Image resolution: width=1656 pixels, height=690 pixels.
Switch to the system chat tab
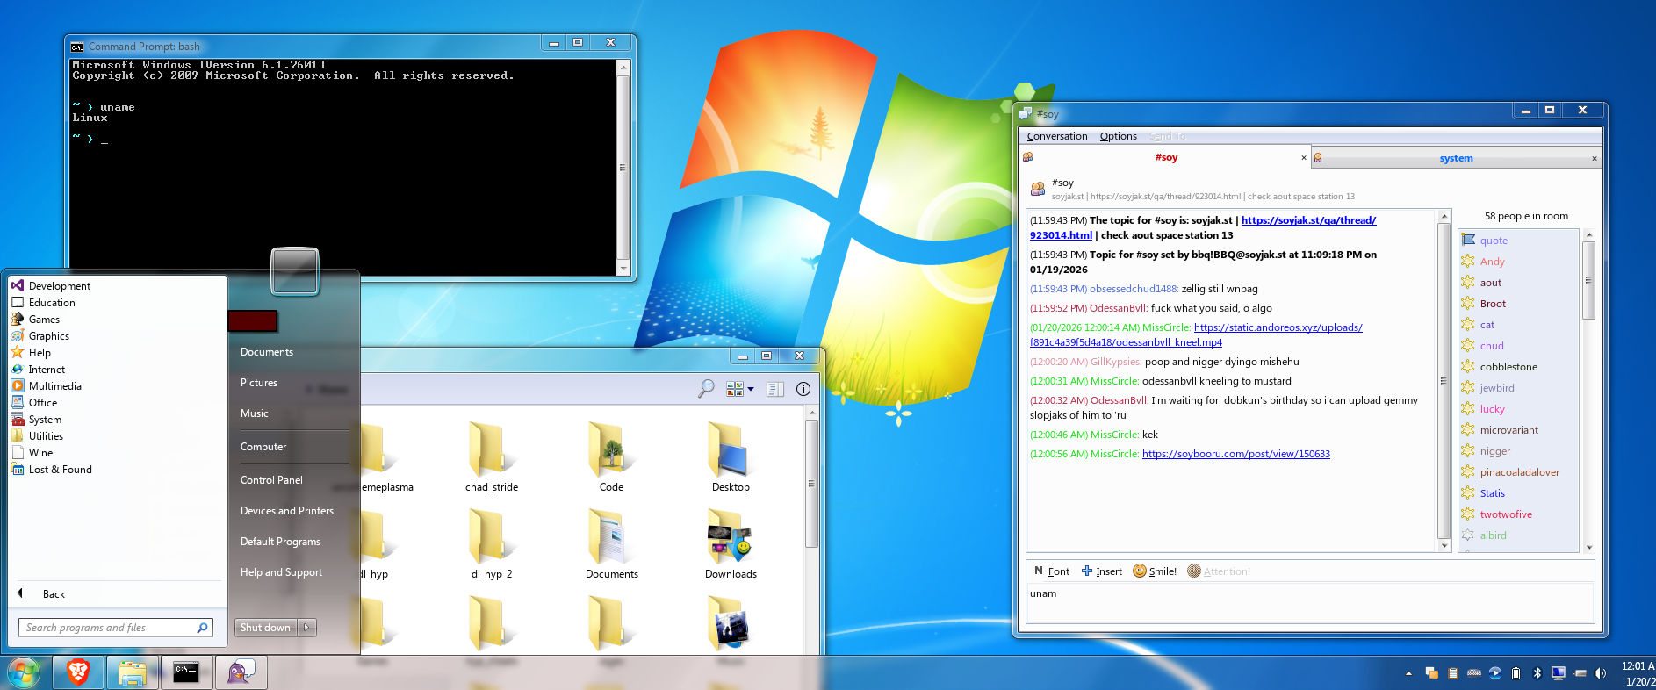[1455, 158]
